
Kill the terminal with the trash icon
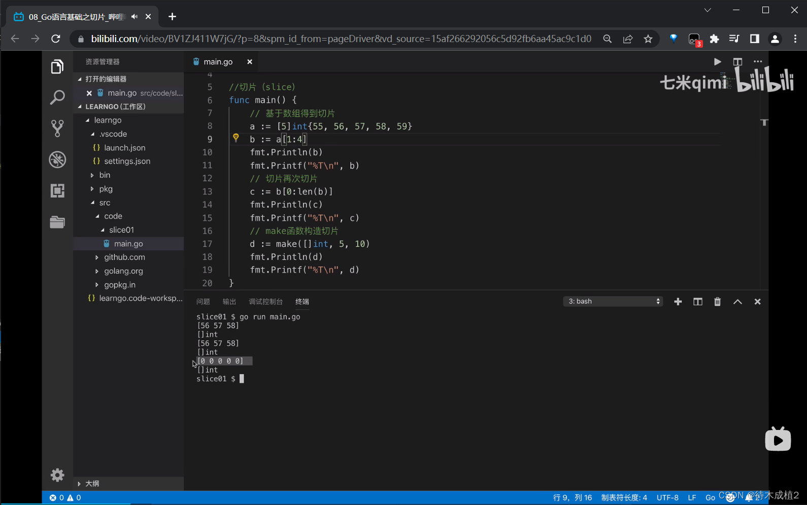pos(718,302)
